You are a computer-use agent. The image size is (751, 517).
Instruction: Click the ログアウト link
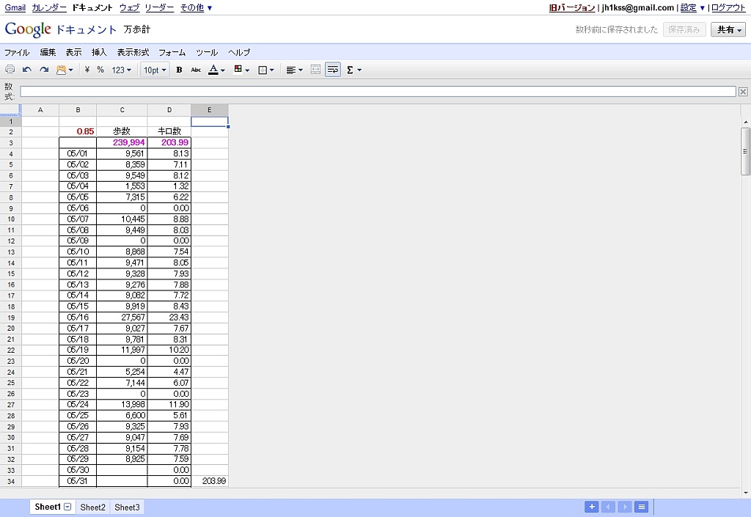(728, 7)
